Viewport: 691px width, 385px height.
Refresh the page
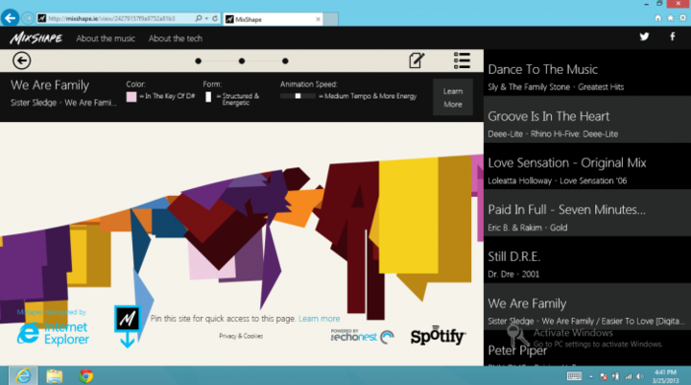point(215,18)
